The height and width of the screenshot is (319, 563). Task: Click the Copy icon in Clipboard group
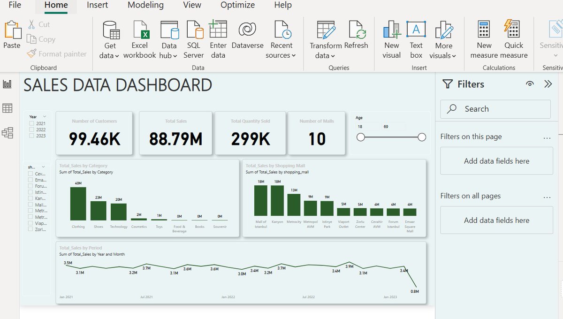coord(31,39)
